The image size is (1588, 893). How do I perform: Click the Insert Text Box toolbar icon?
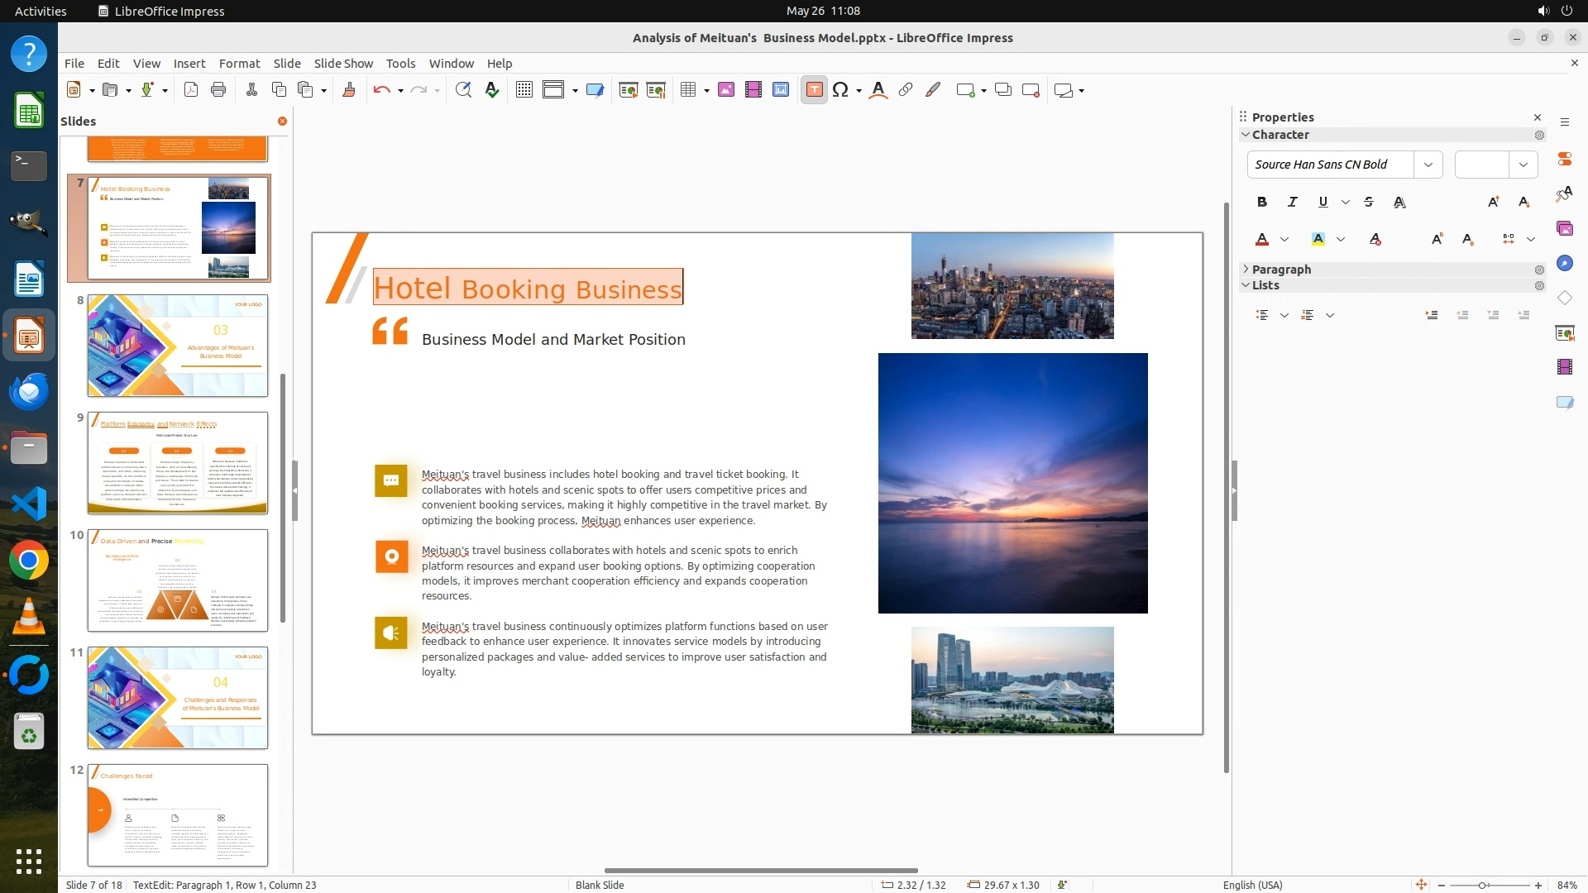coord(814,90)
